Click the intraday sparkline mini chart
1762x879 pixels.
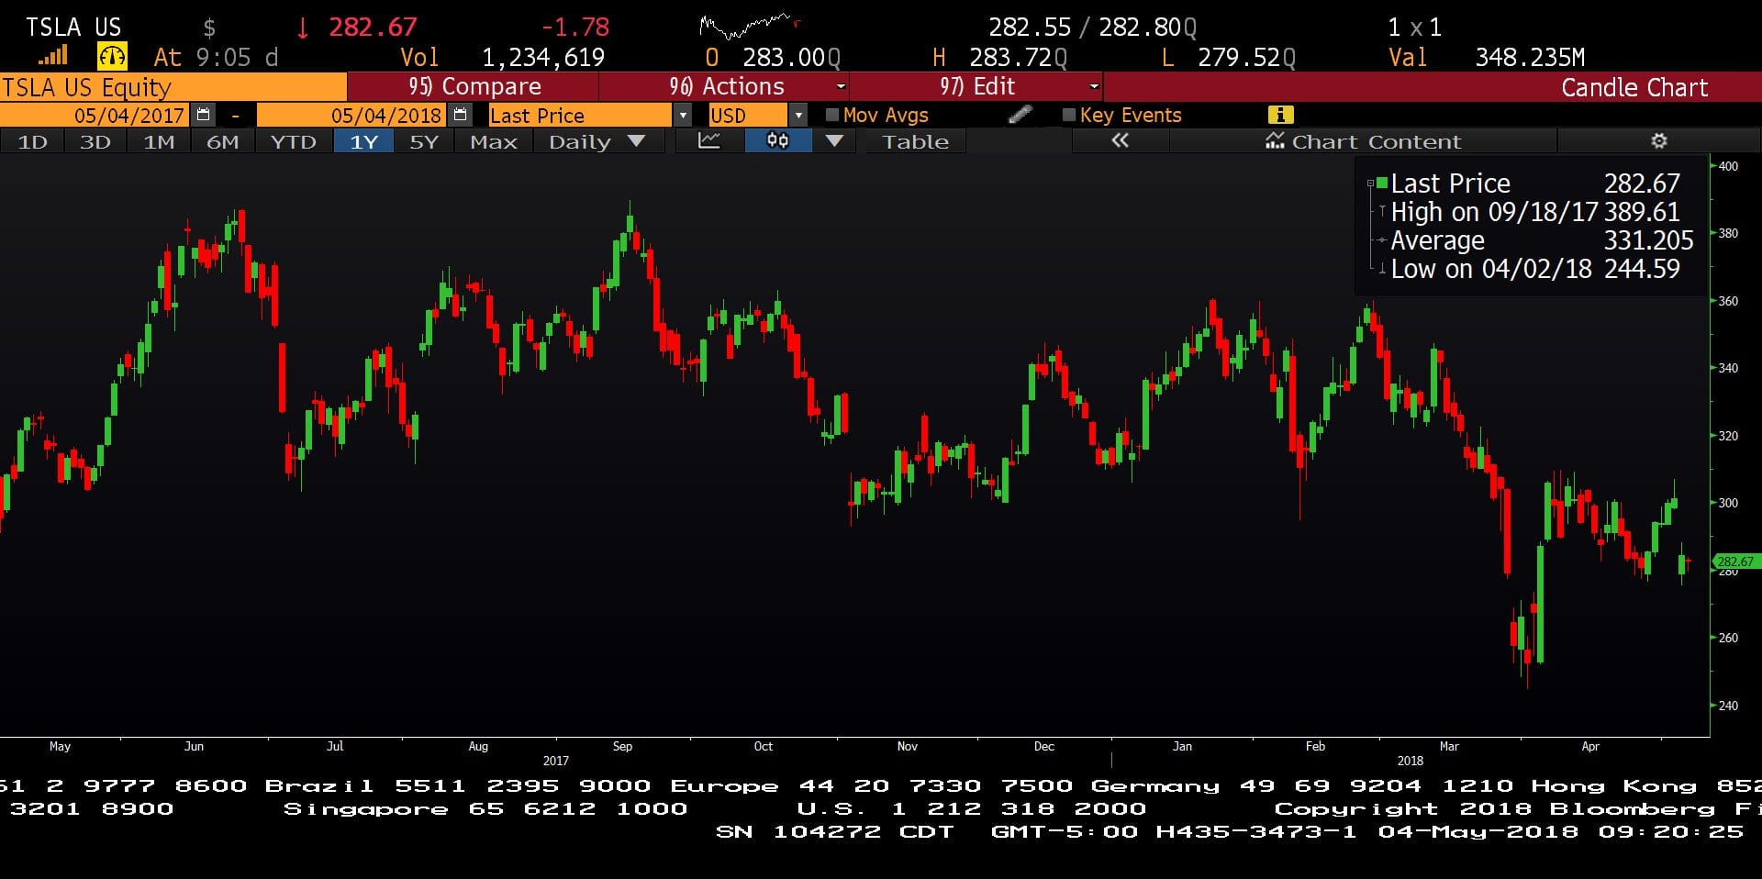tap(750, 25)
